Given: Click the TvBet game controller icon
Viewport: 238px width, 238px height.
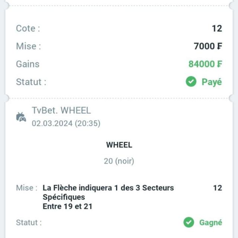Looking at the screenshot, I should tap(21, 117).
